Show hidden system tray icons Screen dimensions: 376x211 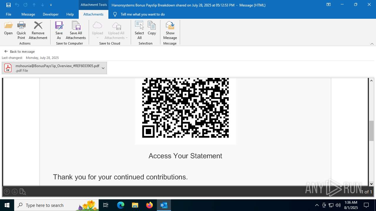tap(317, 205)
